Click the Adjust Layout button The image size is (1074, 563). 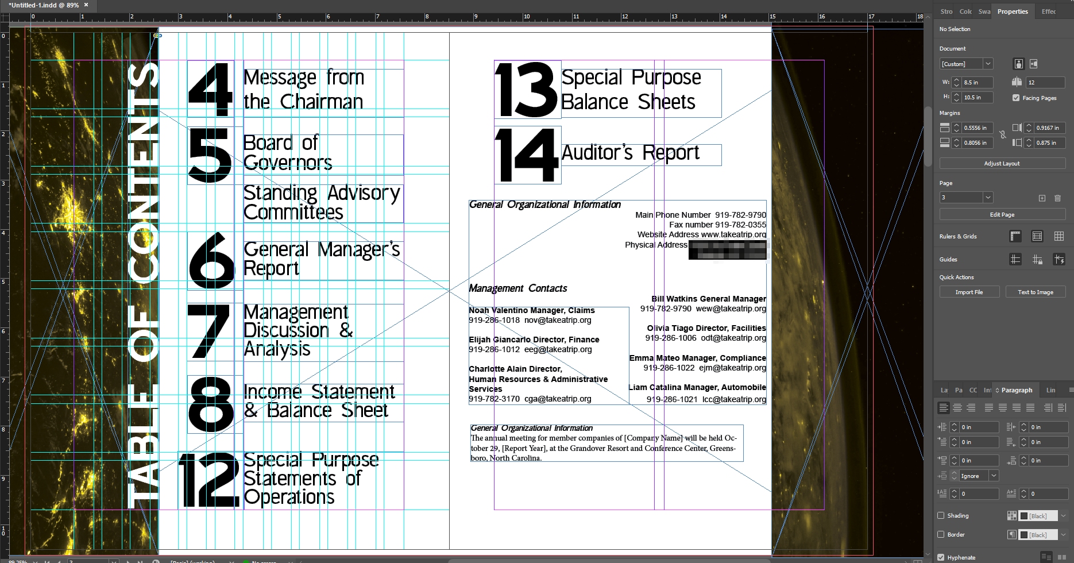tap(1002, 163)
